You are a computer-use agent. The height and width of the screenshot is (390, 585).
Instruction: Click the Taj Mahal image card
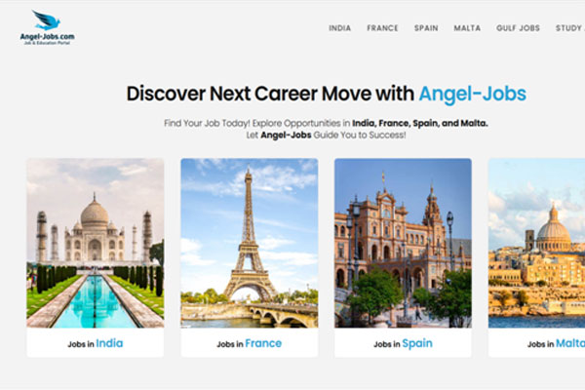(x=96, y=243)
